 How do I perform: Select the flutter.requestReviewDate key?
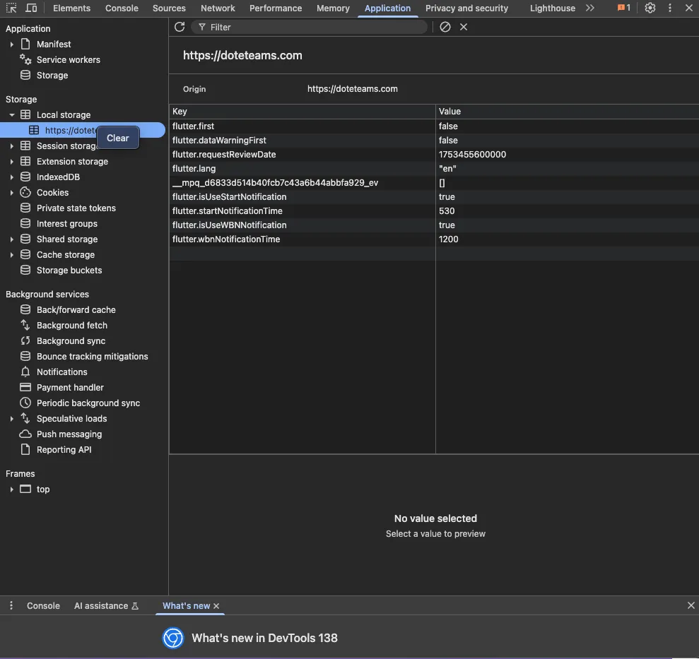tap(224, 154)
